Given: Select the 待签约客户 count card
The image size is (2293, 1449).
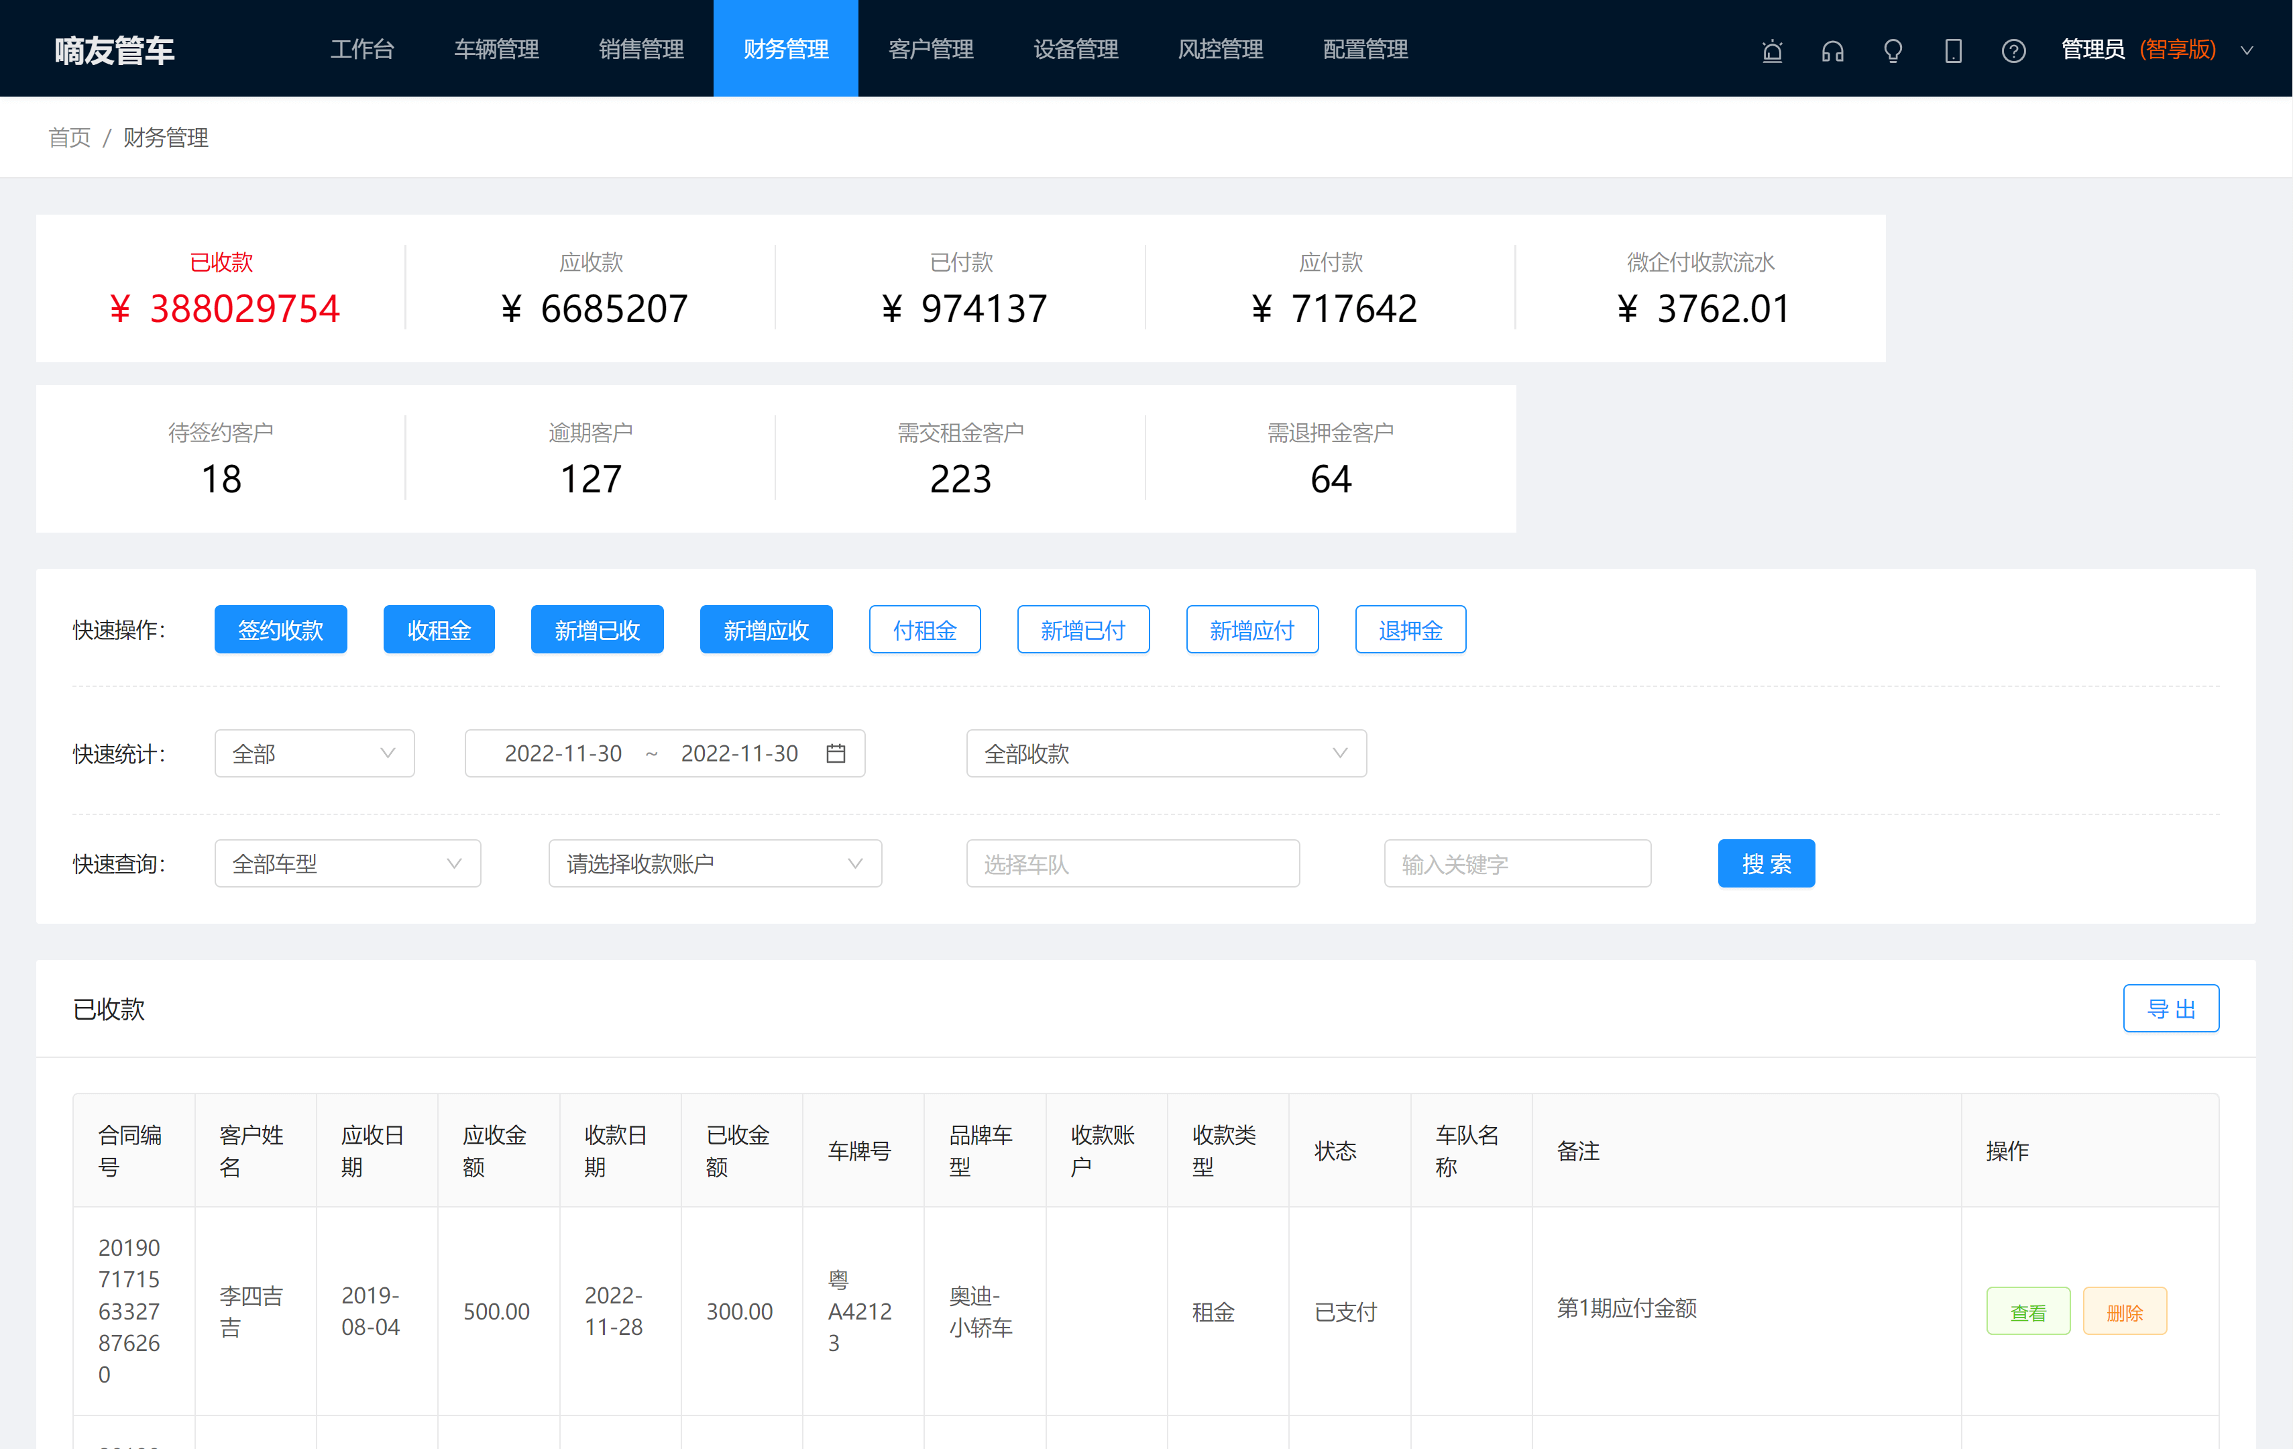Looking at the screenshot, I should point(221,458).
